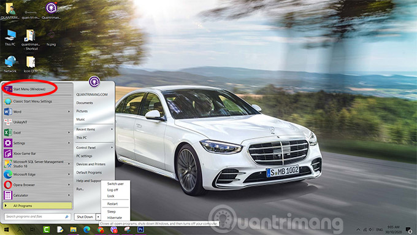Viewport: 417px width, 235px height.
Task: Expand Calculator submenu arrow
Action: (69, 195)
